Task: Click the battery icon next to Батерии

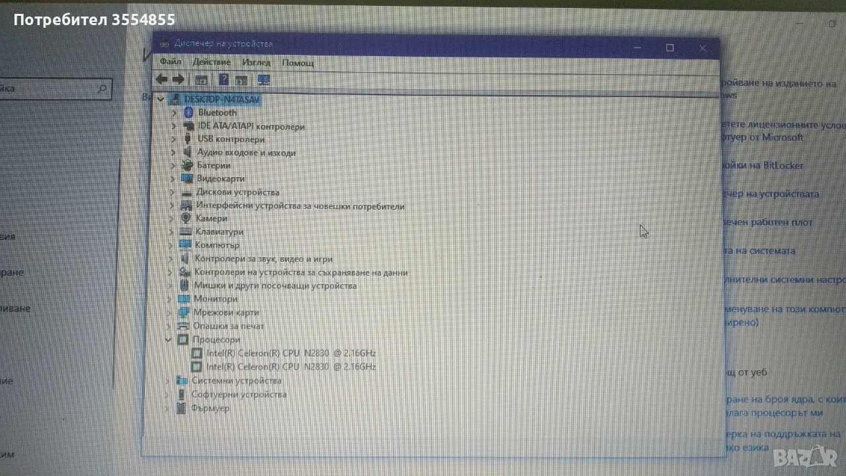Action: tap(187, 165)
